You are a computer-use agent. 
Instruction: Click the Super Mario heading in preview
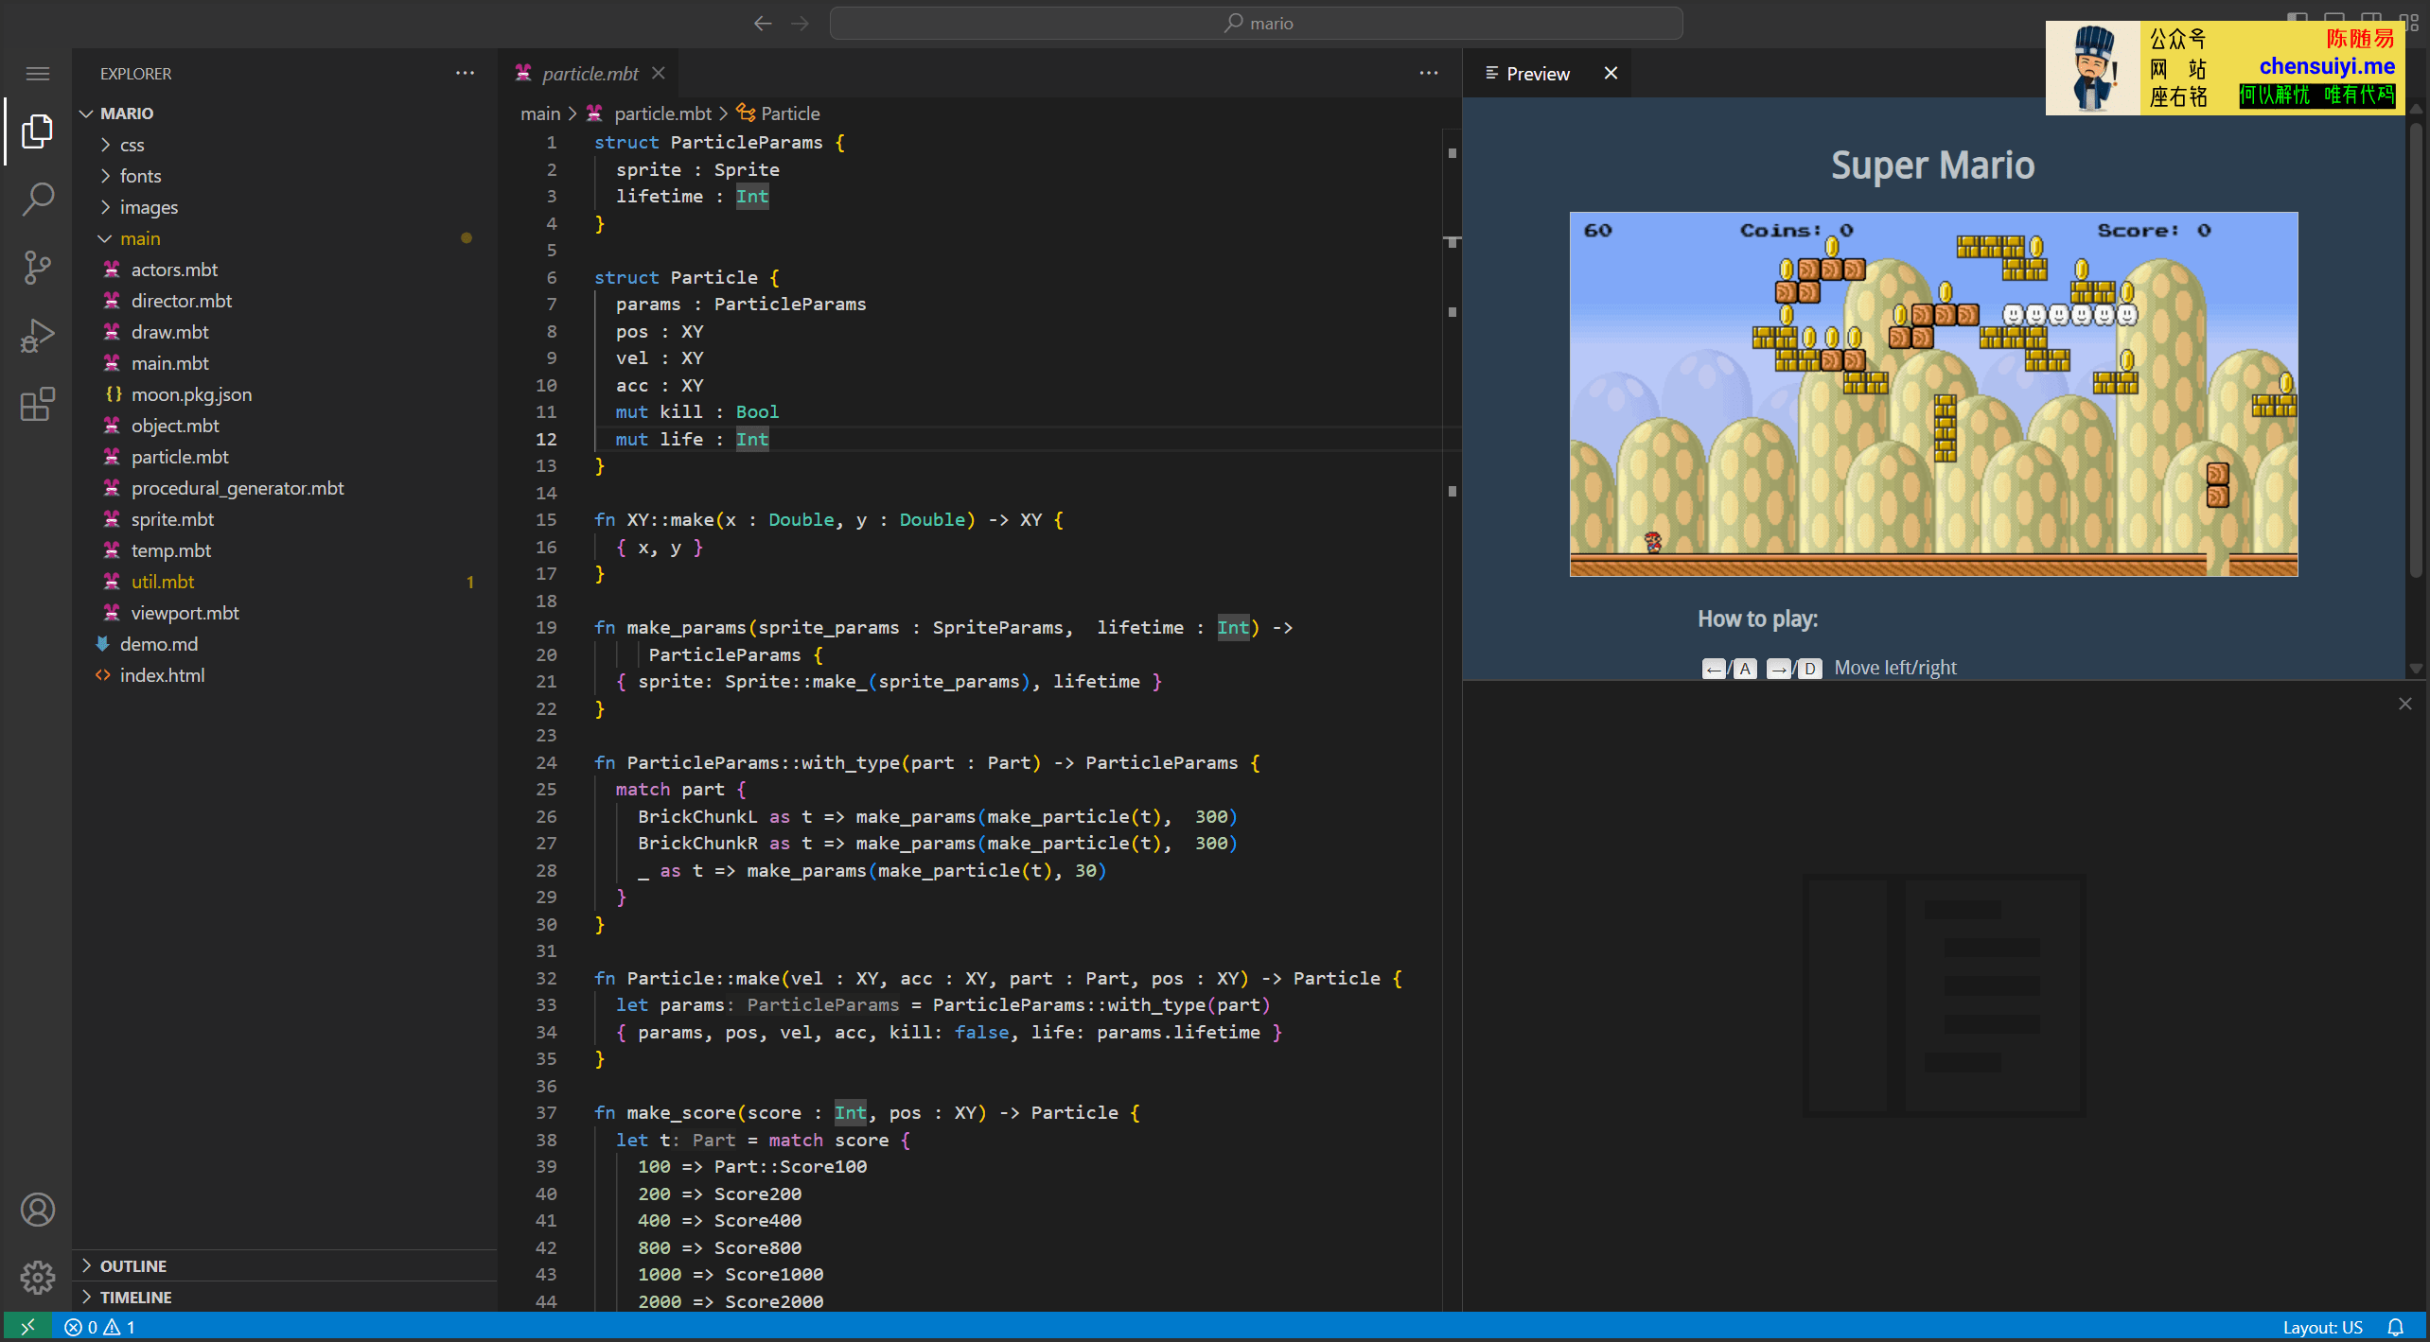[x=1932, y=166]
